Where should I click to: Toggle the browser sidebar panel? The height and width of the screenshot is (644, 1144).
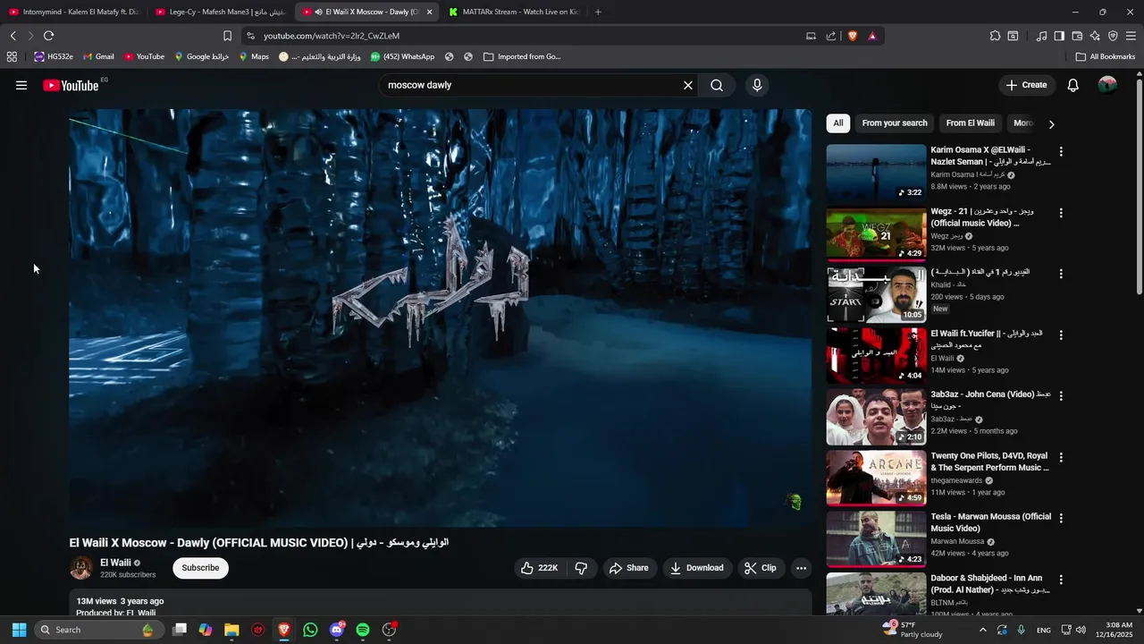pyautogui.click(x=1059, y=36)
